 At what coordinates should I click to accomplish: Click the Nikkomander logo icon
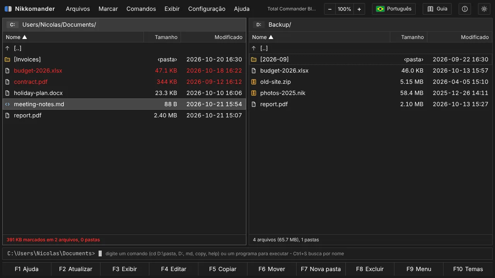pyautogui.click(x=8, y=9)
